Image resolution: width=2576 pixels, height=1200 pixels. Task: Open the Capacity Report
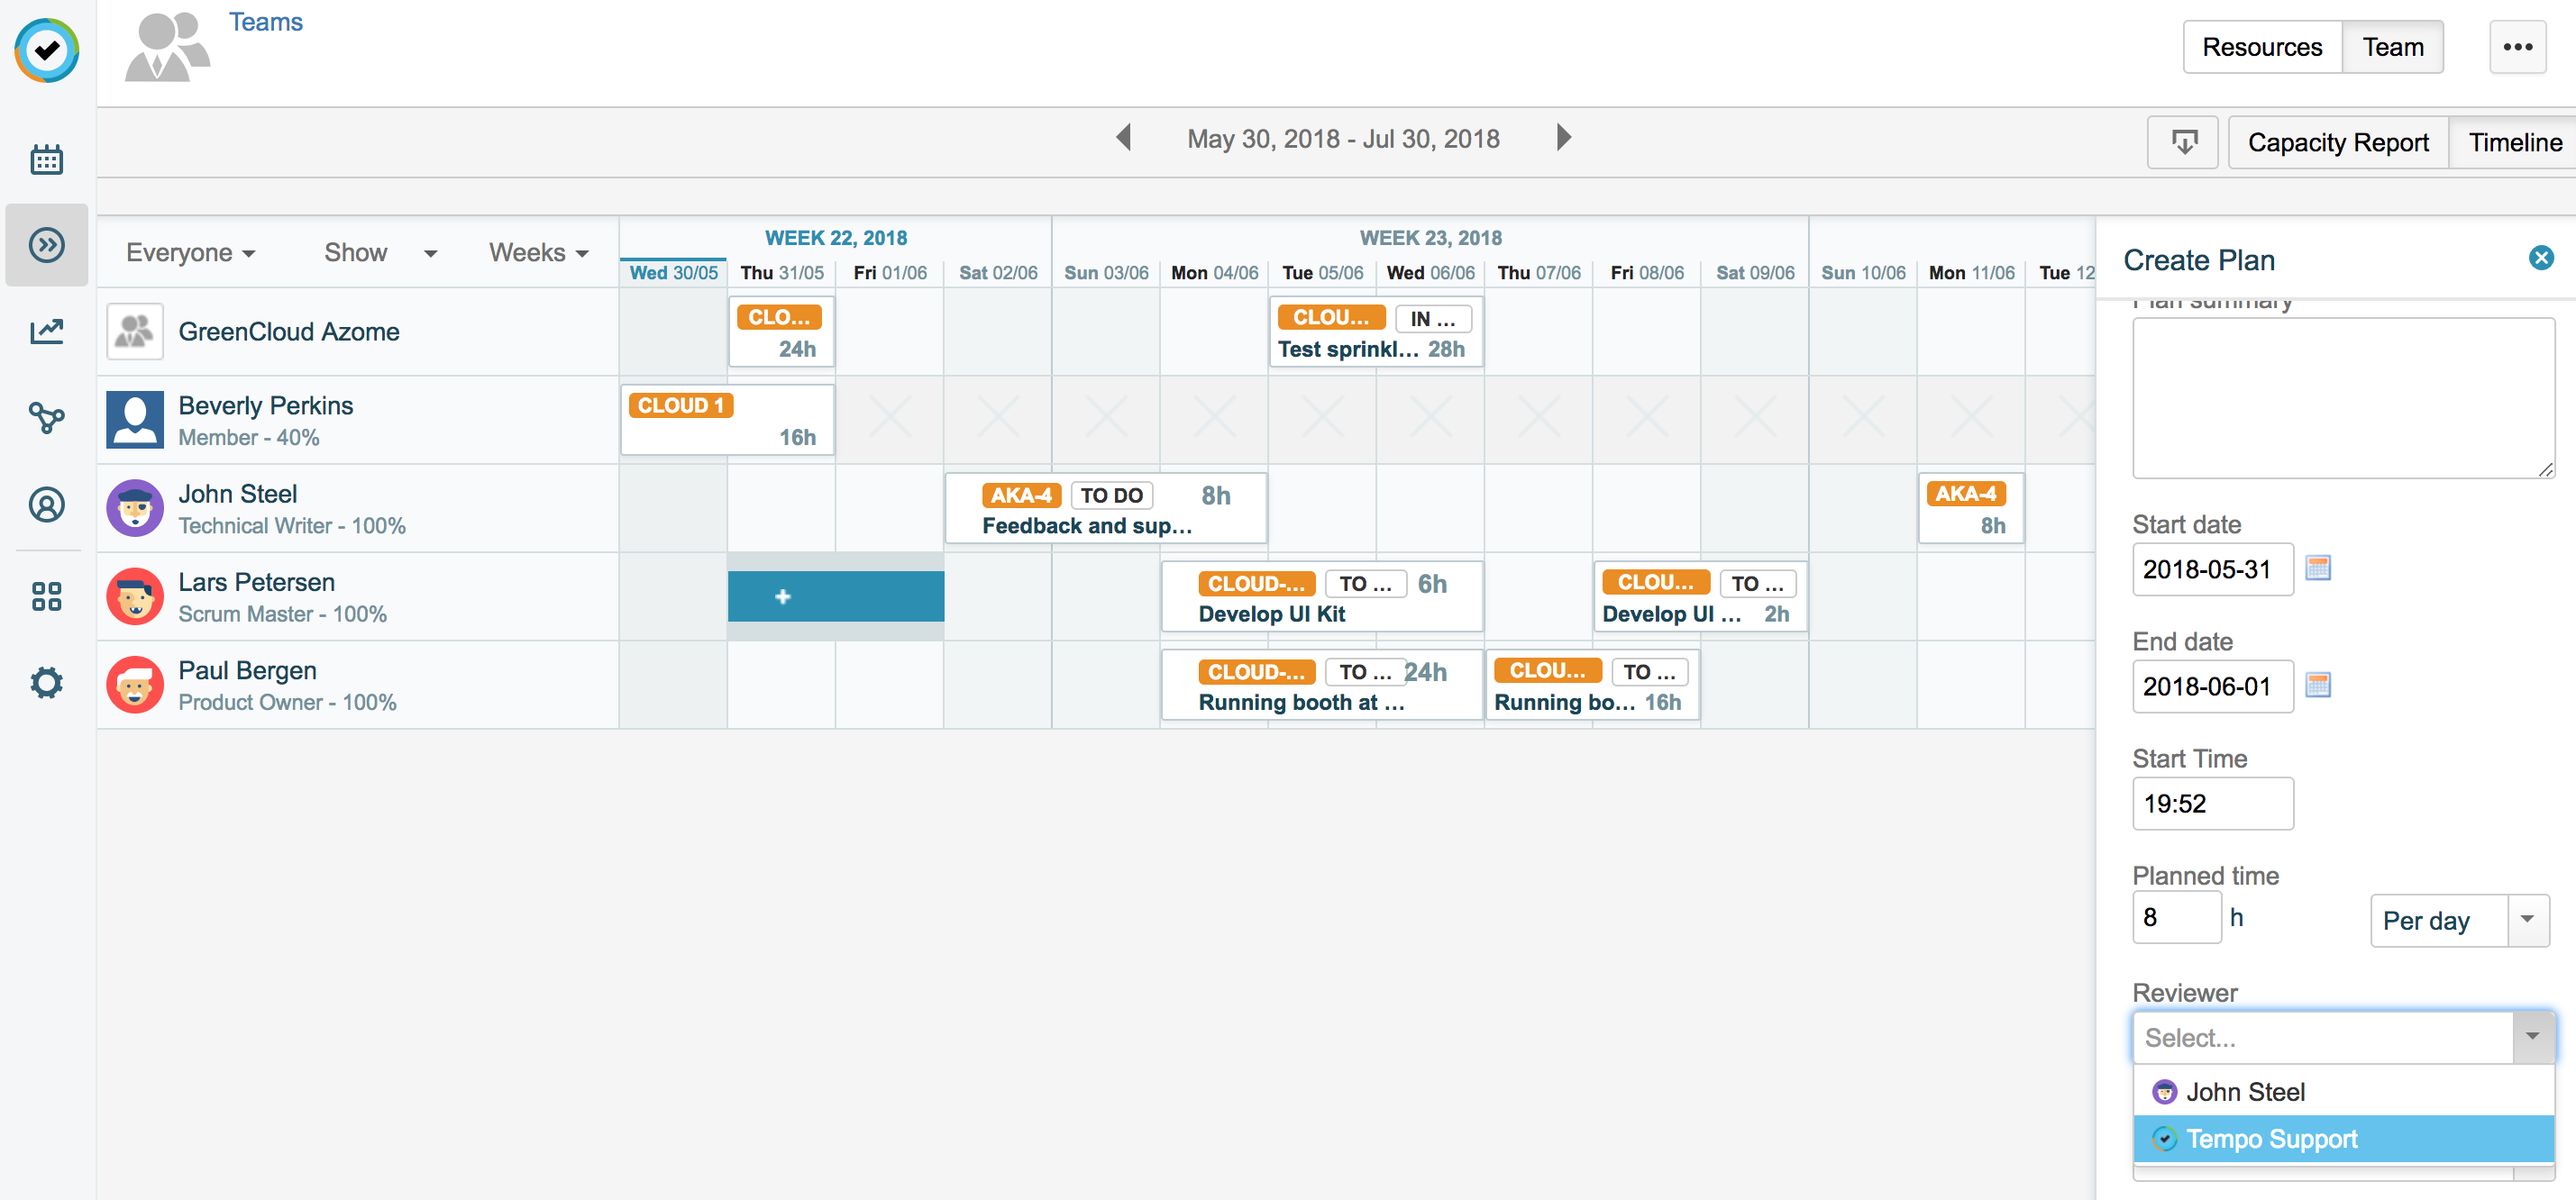click(x=2337, y=141)
